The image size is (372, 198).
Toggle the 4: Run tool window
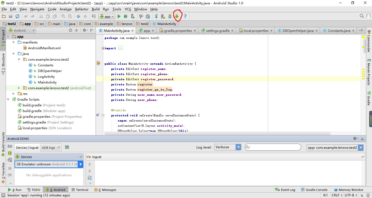[15, 190]
